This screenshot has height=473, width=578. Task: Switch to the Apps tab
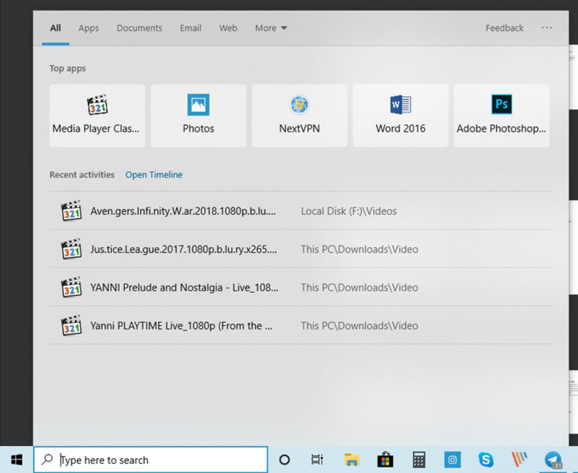coord(89,28)
